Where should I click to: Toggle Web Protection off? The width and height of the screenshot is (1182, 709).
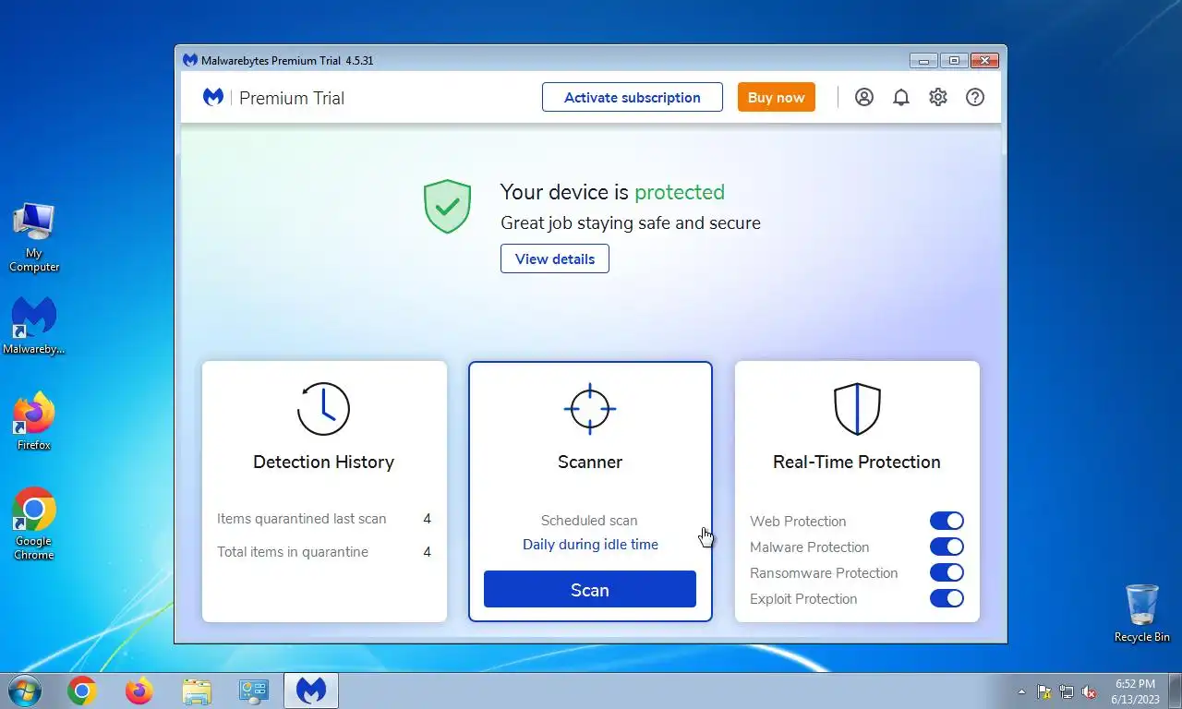click(947, 521)
